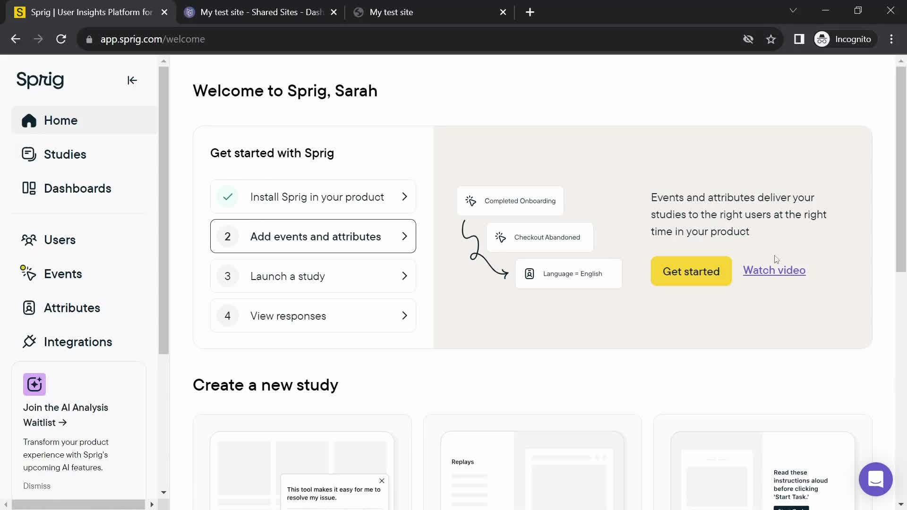Open Home in the sidebar
Screen dimensions: 907x510
coord(85,120)
